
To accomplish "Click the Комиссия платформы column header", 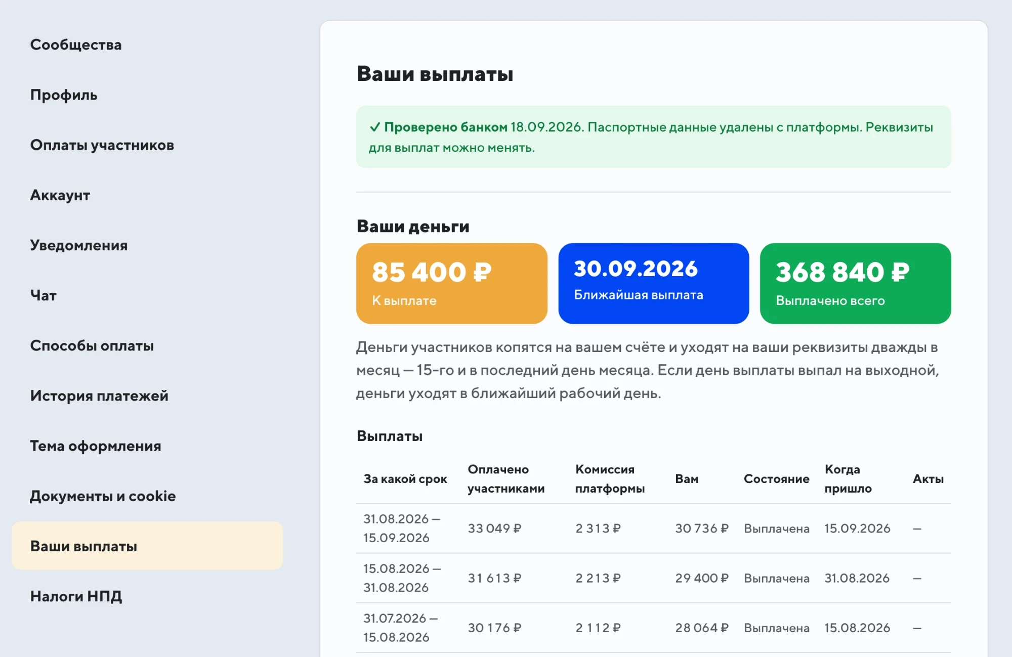I will (610, 478).
